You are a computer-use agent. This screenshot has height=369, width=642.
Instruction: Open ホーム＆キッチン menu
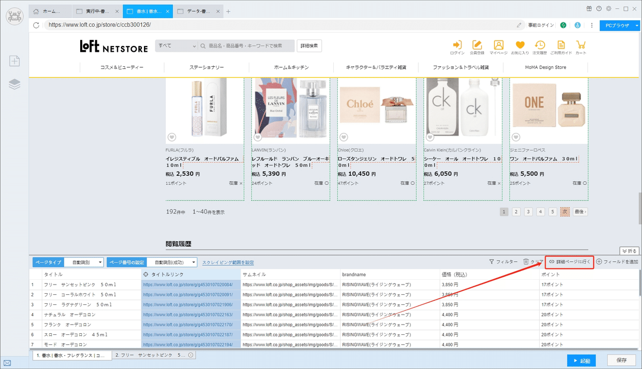click(x=291, y=67)
